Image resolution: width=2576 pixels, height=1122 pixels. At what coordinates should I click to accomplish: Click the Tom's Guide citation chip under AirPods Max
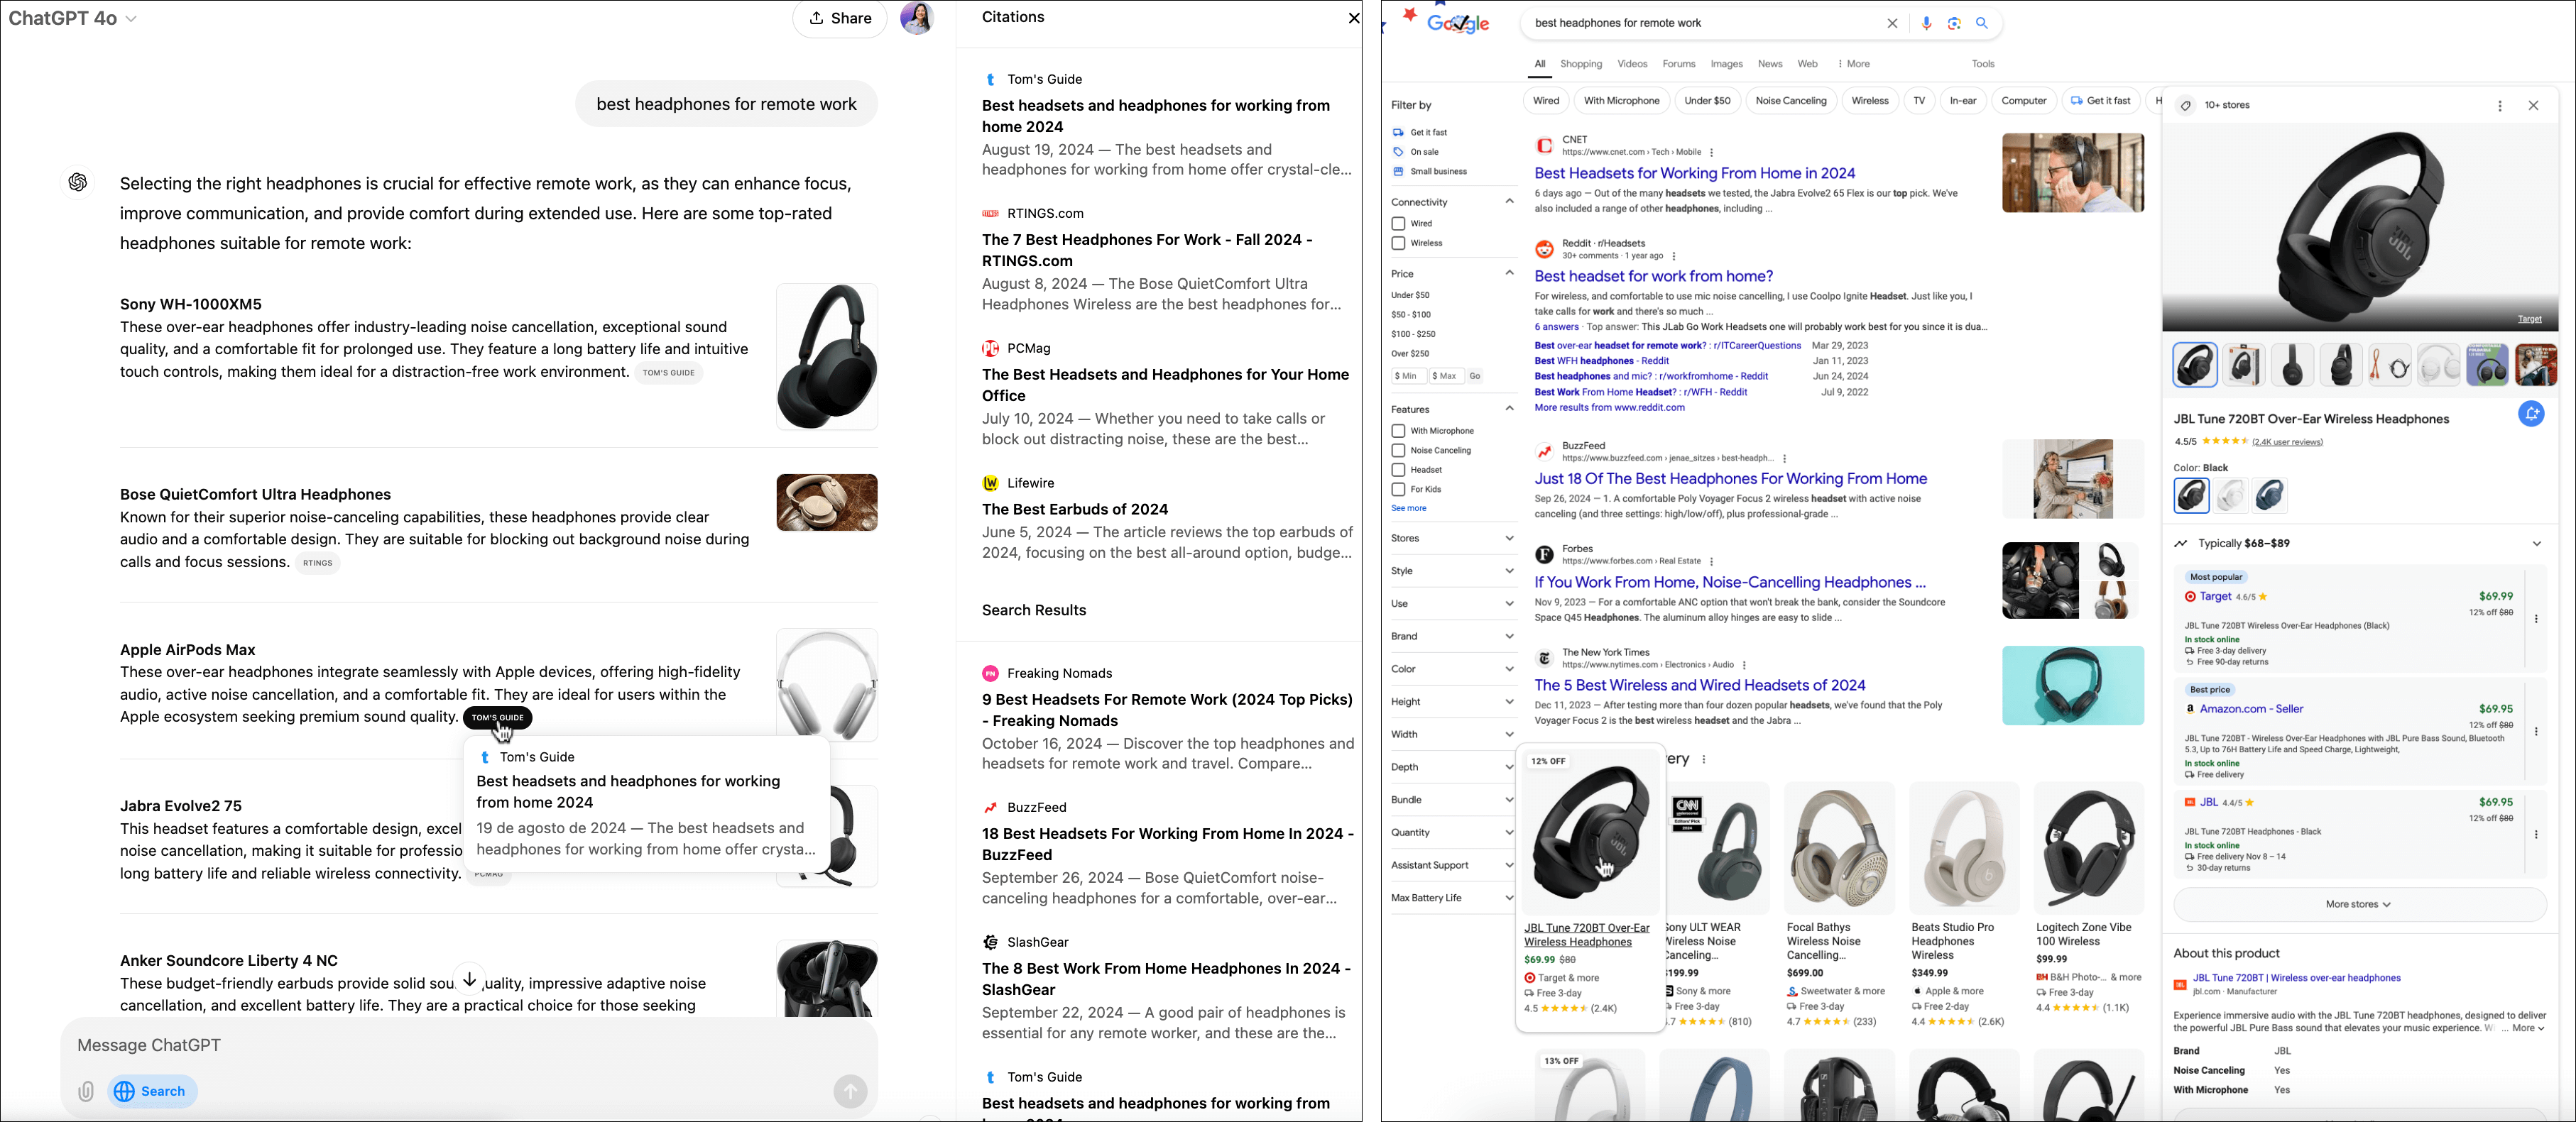point(498,717)
